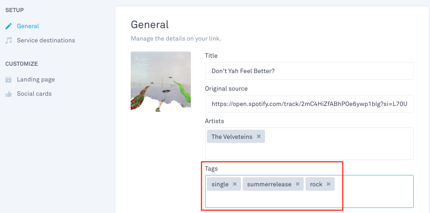Remove the single tag
This screenshot has height=213, width=430.
click(234, 184)
